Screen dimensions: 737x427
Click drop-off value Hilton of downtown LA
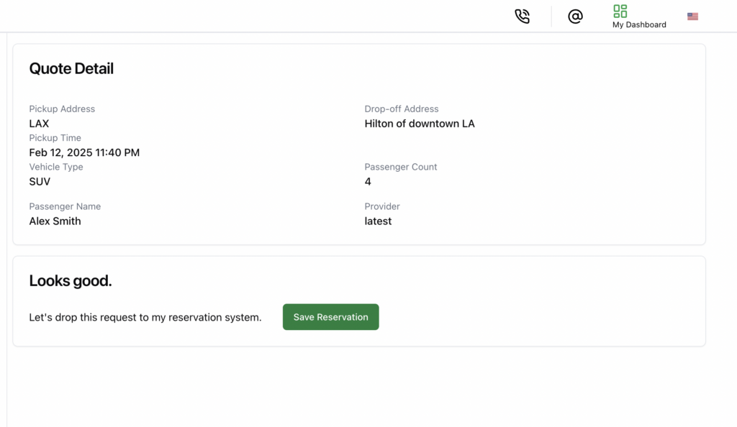[420, 124]
